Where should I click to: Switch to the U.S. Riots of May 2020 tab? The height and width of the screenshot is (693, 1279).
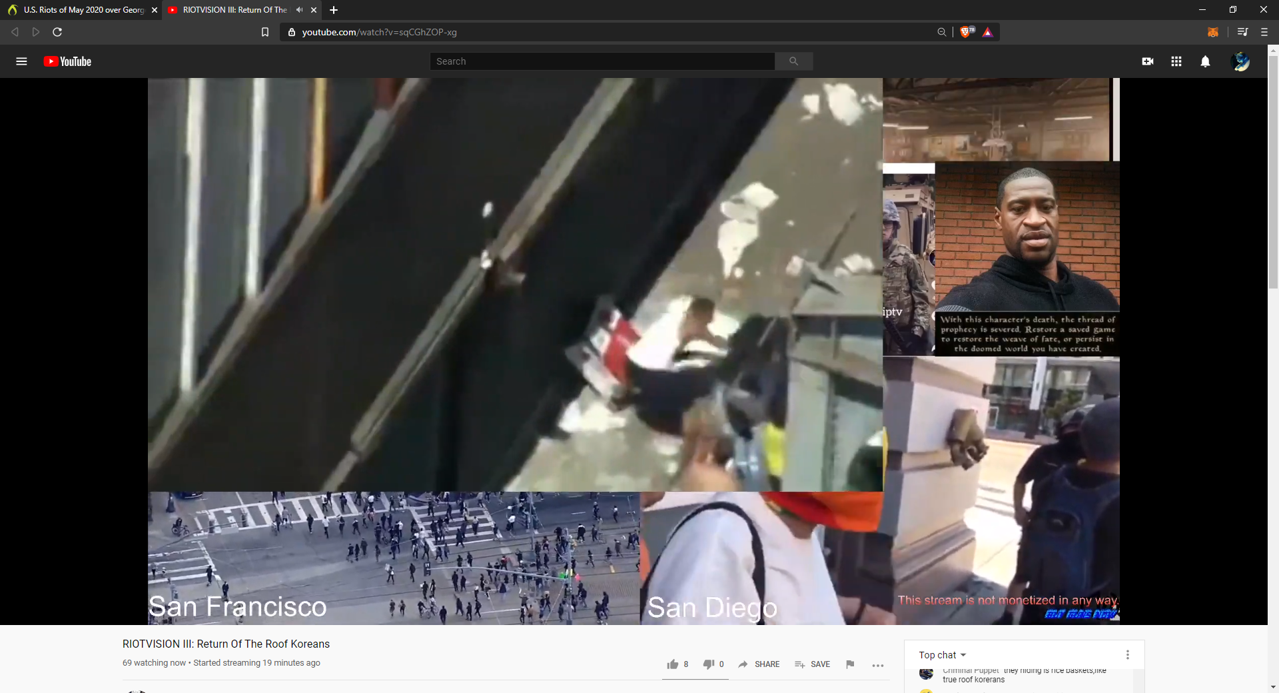point(81,10)
